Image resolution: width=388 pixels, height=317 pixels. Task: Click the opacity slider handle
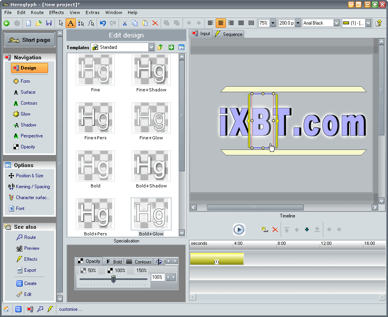pos(113,279)
